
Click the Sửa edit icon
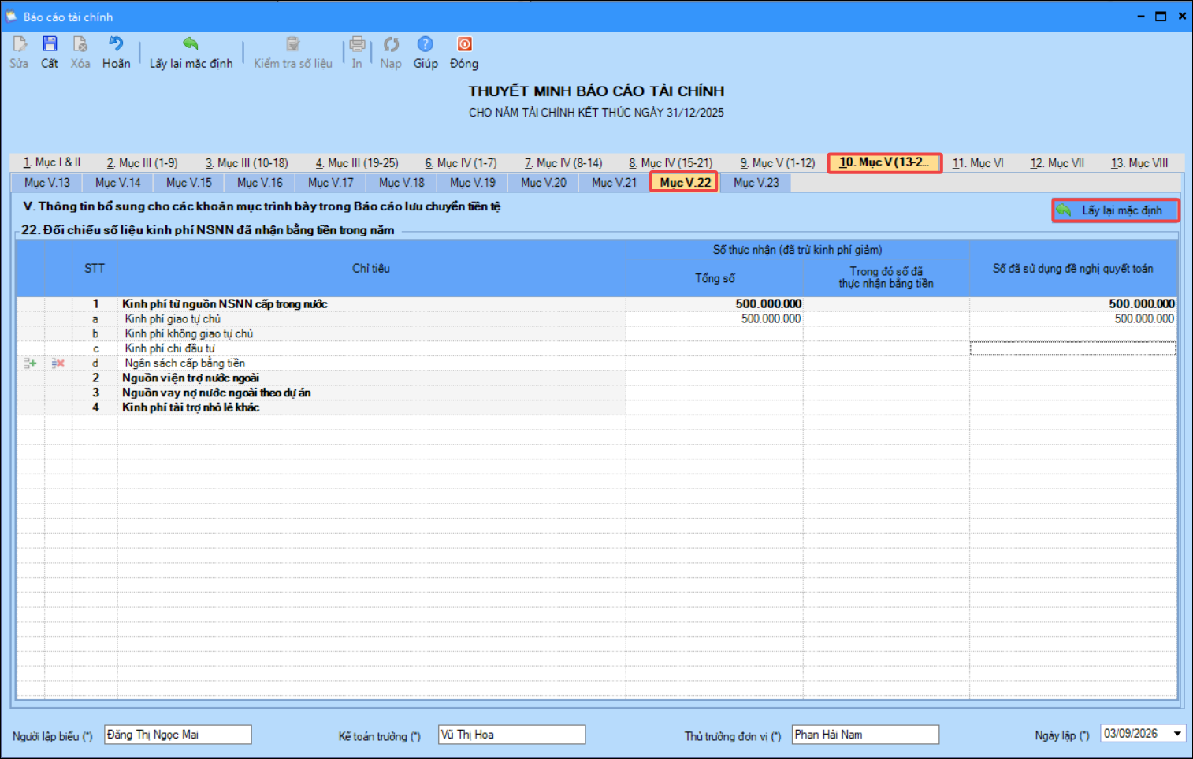tap(19, 45)
